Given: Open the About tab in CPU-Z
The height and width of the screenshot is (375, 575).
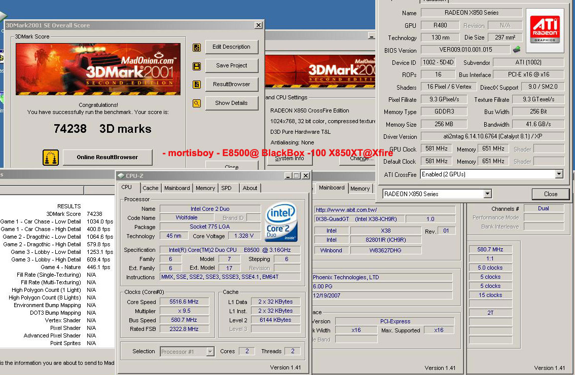Looking at the screenshot, I should (250, 188).
